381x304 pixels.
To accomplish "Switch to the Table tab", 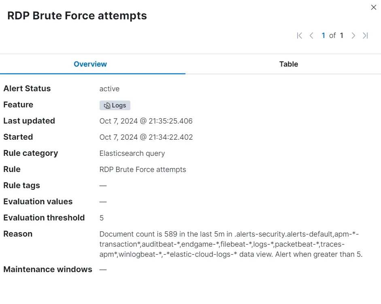I will tap(288, 64).
